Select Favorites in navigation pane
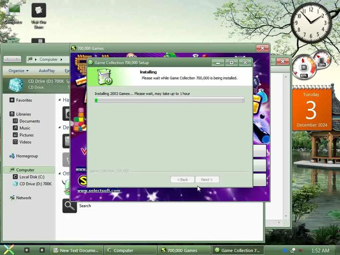The width and height of the screenshot is (340, 255). tap(24, 100)
